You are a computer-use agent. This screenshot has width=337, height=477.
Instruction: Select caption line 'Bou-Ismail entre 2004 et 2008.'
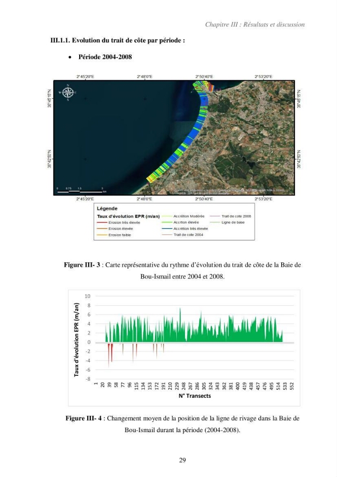point(183,277)
